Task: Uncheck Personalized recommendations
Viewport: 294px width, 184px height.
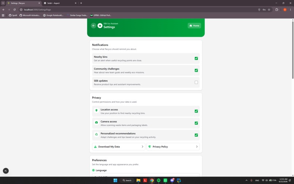Action: (196, 135)
